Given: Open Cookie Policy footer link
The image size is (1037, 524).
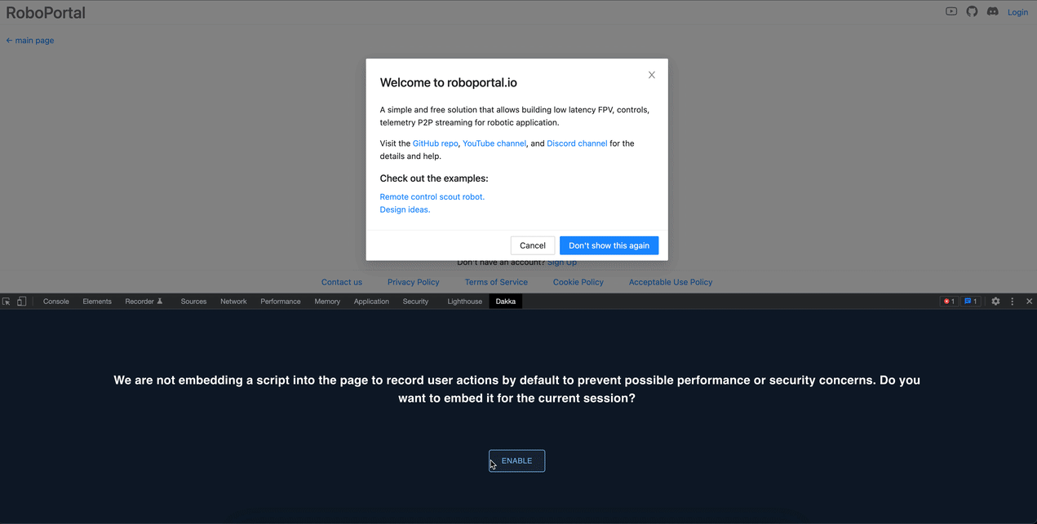Looking at the screenshot, I should pos(578,282).
